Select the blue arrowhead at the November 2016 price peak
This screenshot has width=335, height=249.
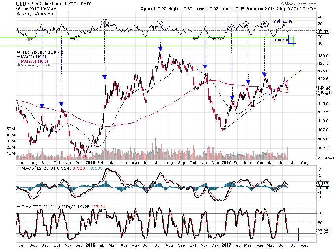(x=205, y=66)
